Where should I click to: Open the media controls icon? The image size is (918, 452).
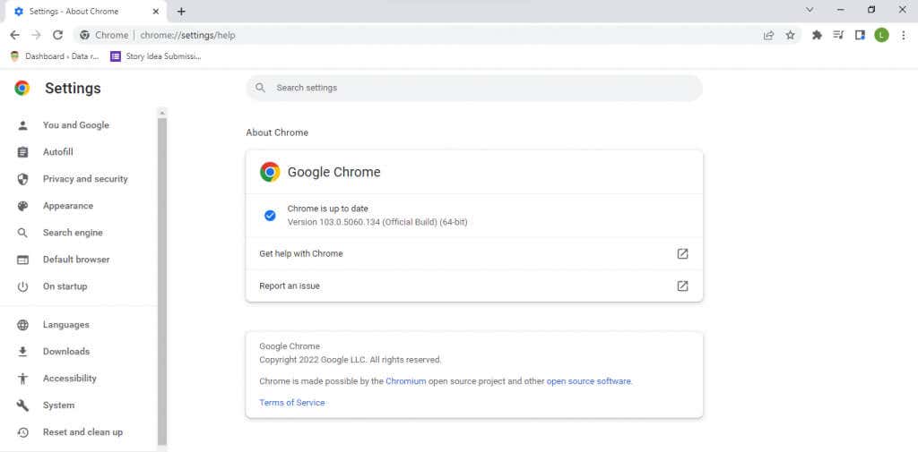pyautogui.click(x=838, y=35)
